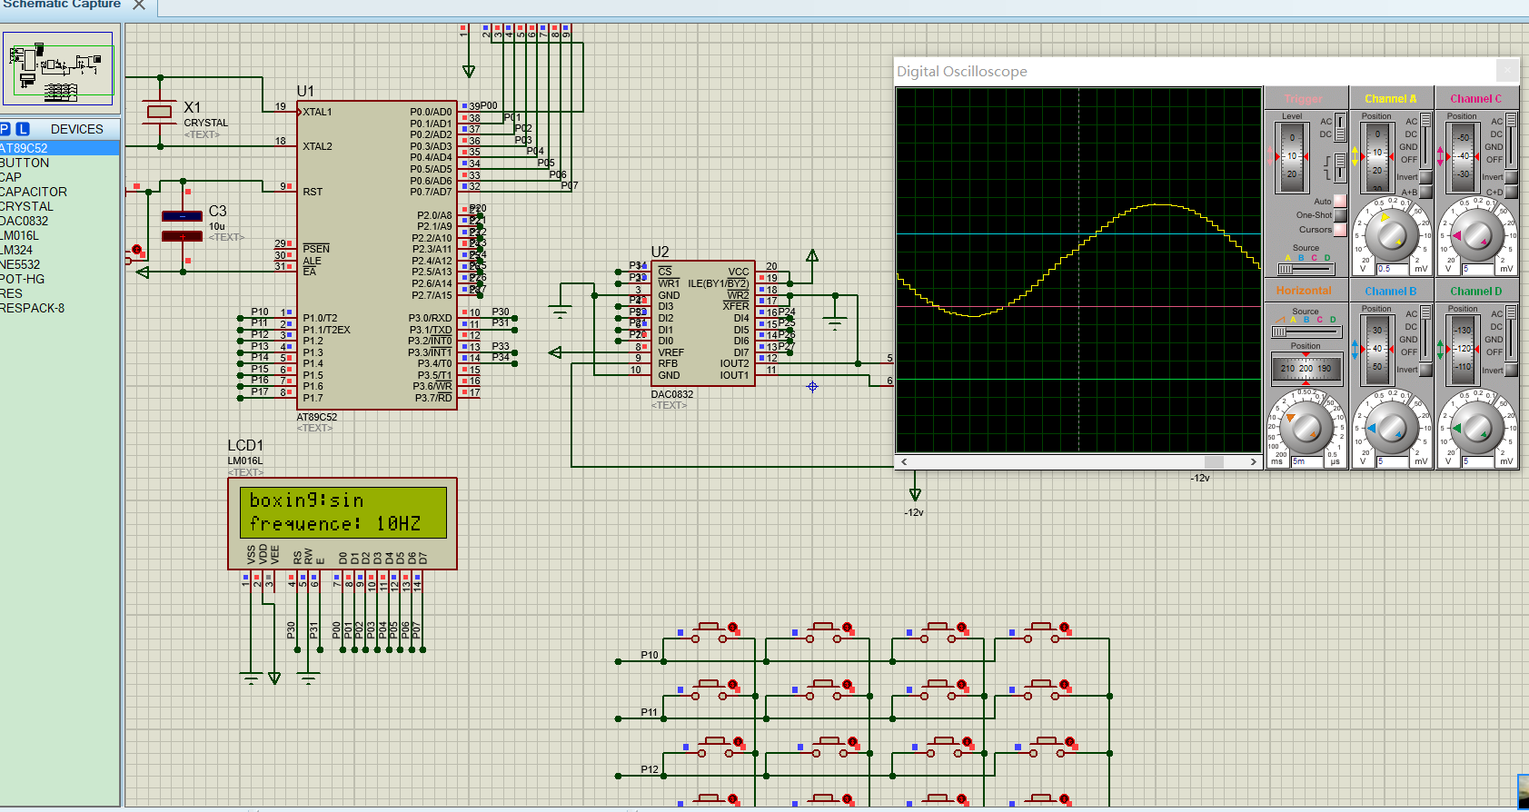
Task: Toggle the oscilloscope Cursors button
Action: pyautogui.click(x=1340, y=230)
